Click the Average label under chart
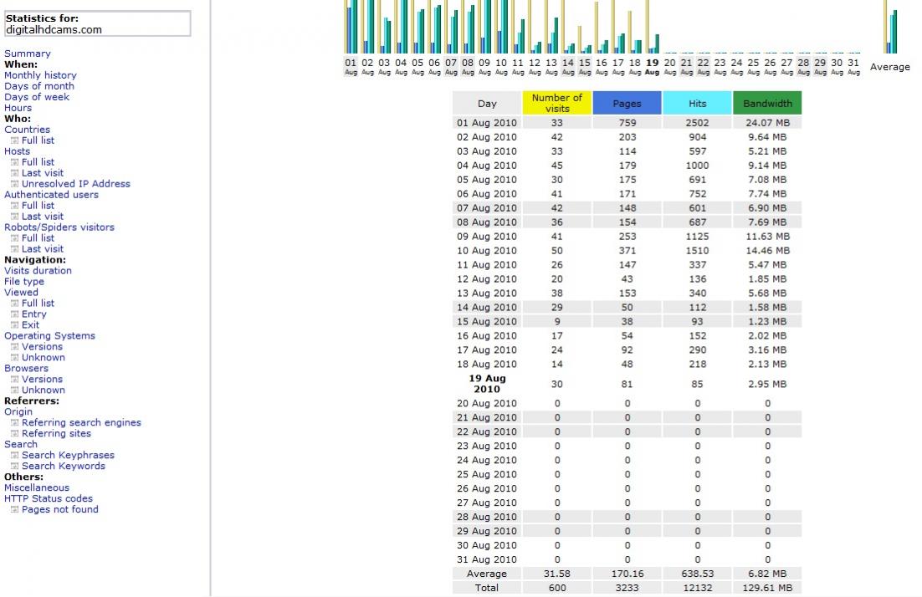This screenshot has height=597, width=922. [889, 67]
